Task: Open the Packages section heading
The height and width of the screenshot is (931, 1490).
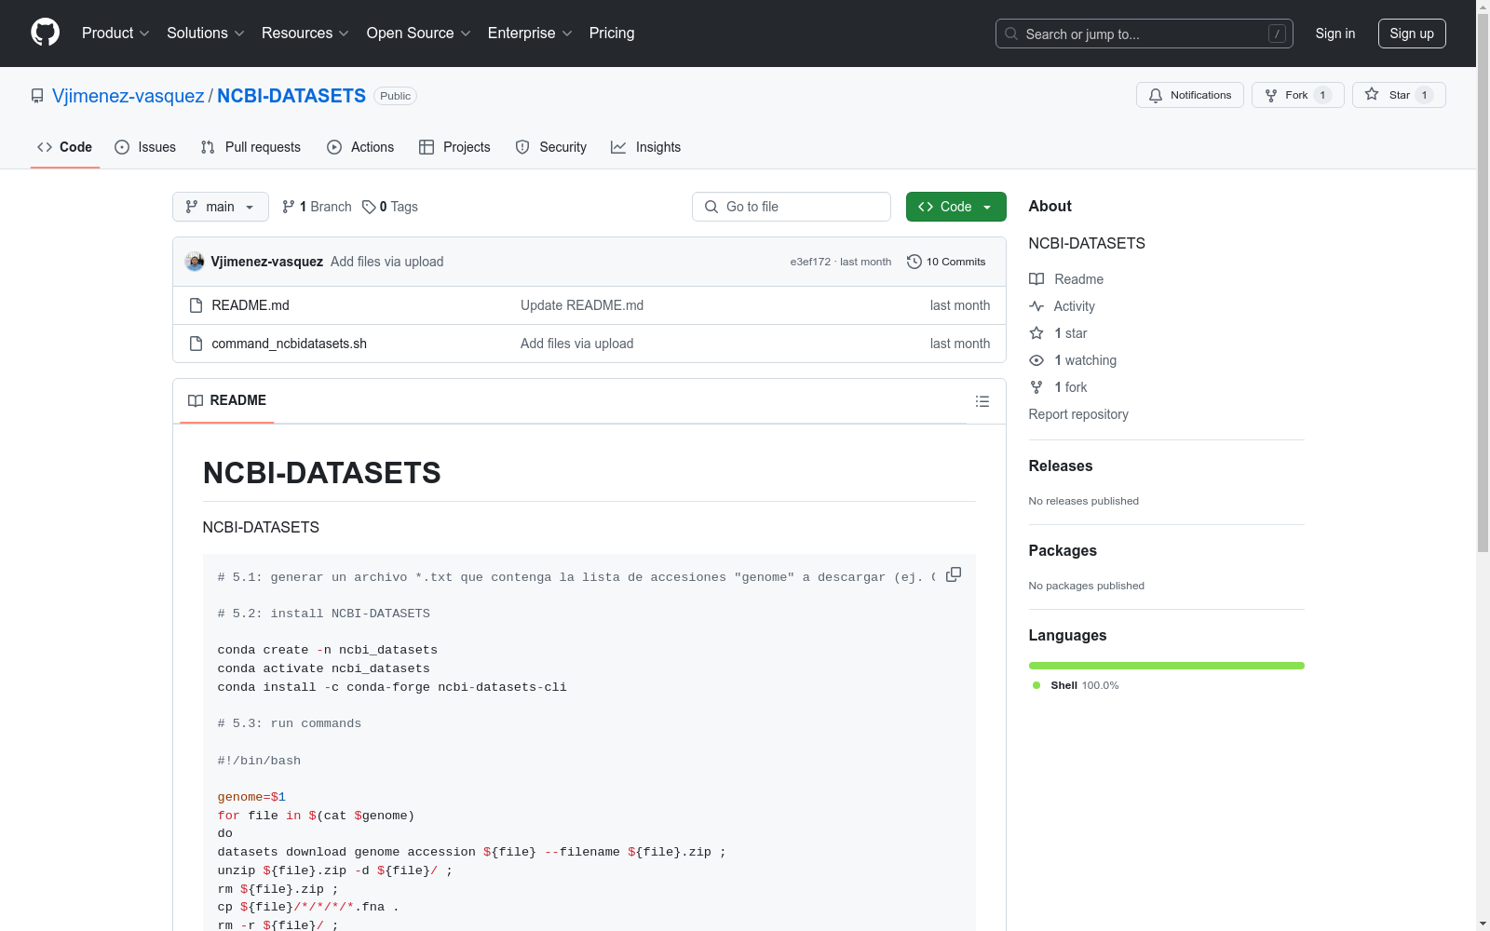Action: click(x=1063, y=550)
